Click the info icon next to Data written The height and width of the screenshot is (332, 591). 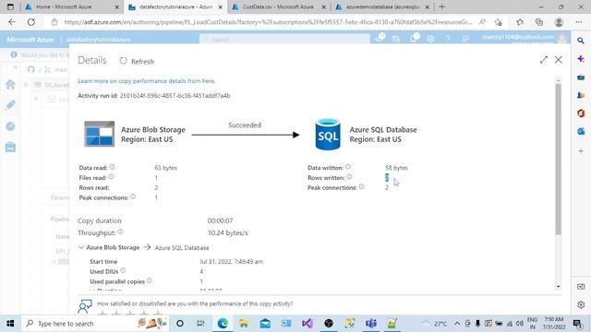348,167
